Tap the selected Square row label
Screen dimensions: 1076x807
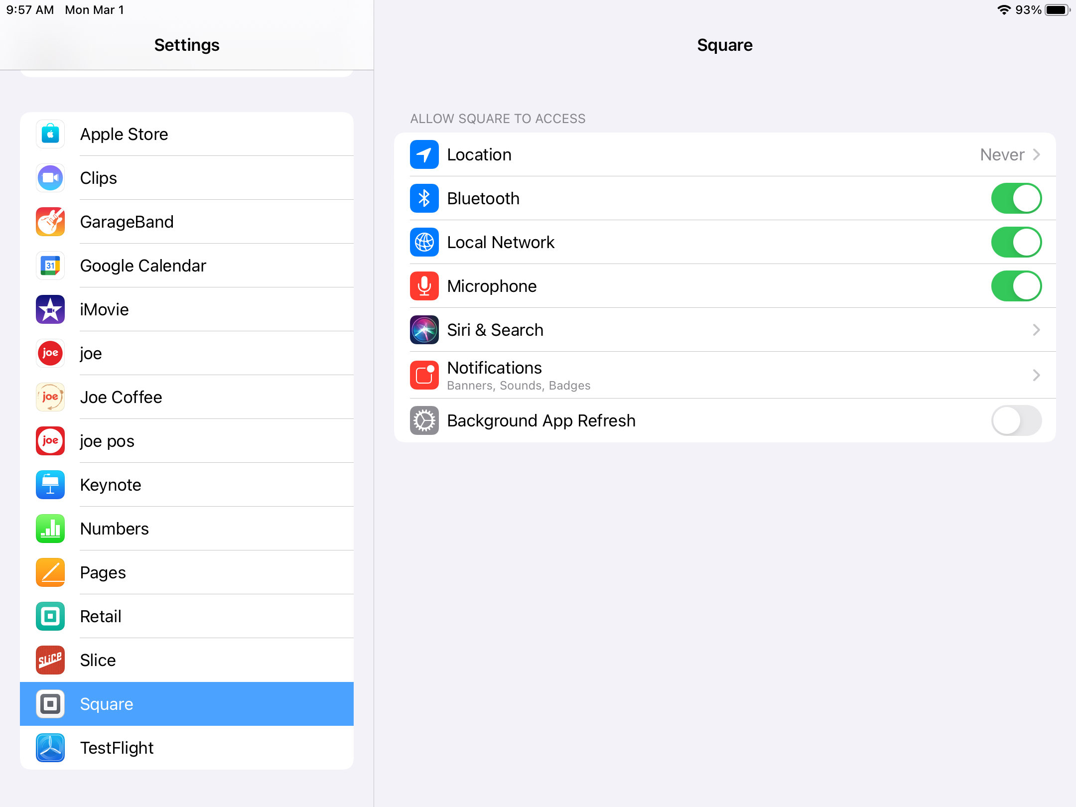pos(107,704)
